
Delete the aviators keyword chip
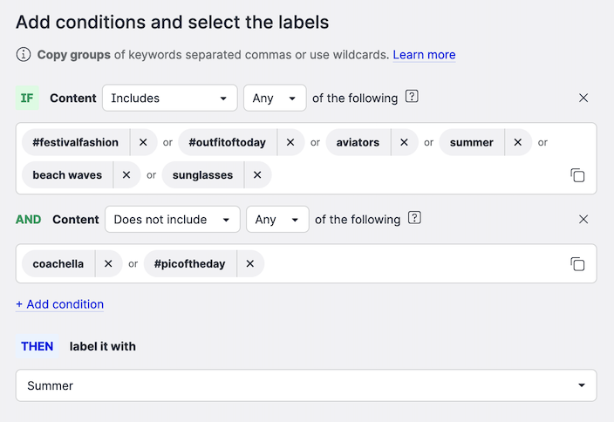pyautogui.click(x=404, y=142)
